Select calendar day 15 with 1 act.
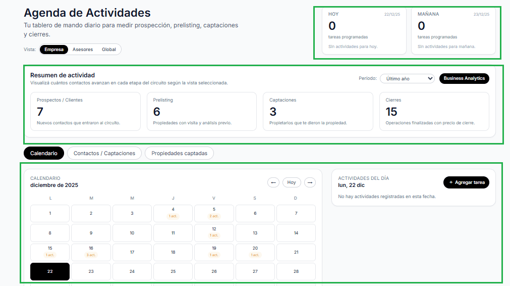The height and width of the screenshot is (286, 510). pos(50,252)
